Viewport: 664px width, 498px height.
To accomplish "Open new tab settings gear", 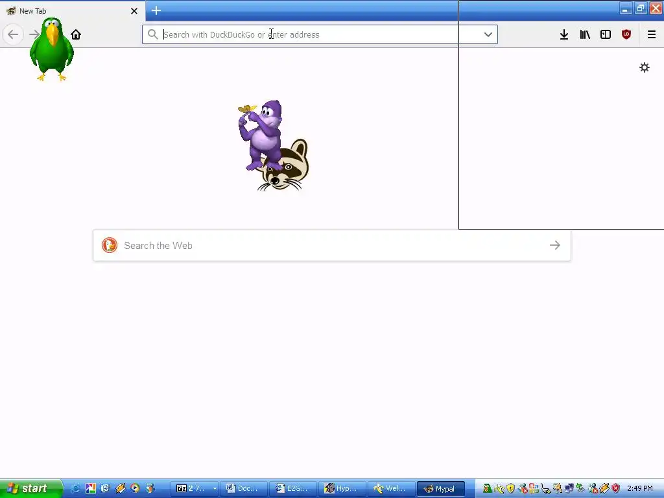I will [644, 67].
